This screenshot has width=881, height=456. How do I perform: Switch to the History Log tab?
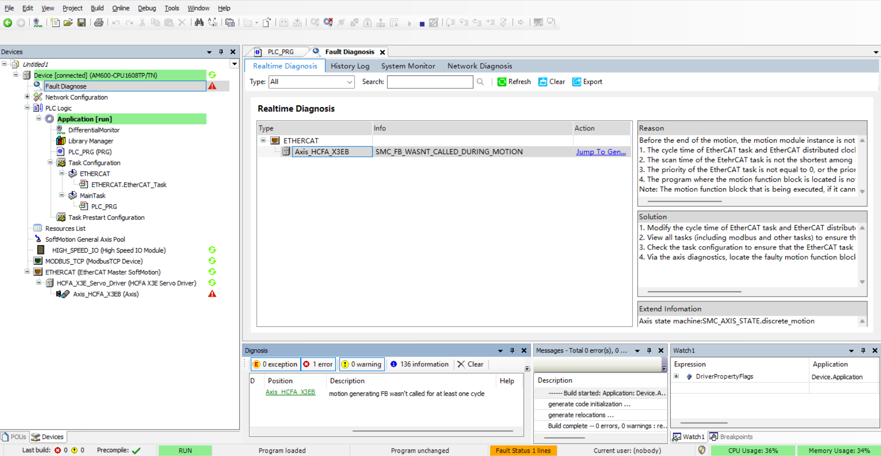350,66
